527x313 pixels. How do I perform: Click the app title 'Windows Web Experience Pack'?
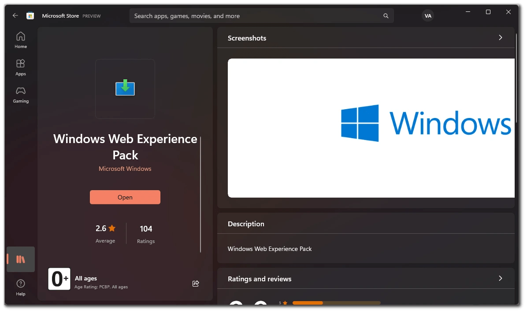[x=125, y=147]
